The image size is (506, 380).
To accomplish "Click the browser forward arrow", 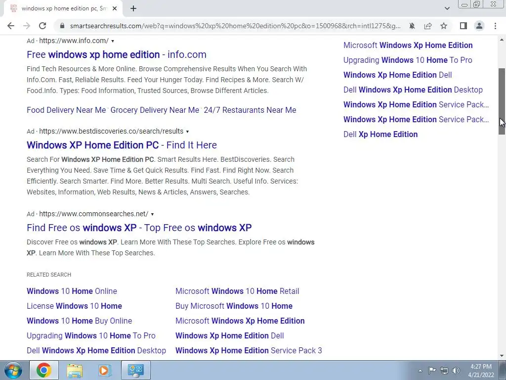I will tap(27, 26).
